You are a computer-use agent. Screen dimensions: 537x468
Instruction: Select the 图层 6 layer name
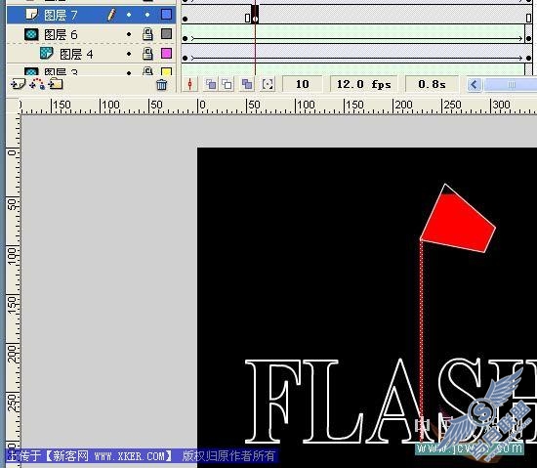[61, 34]
